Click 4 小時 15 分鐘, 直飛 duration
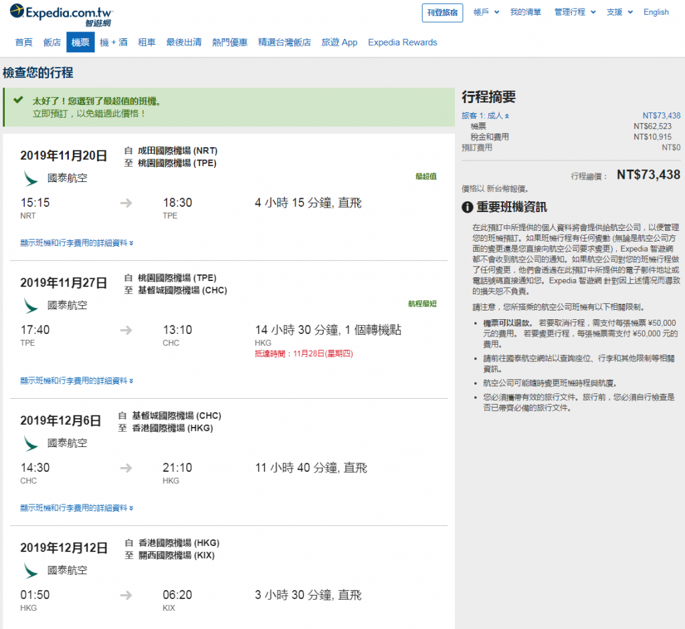Screen dimensions: 685x629 coord(308,203)
